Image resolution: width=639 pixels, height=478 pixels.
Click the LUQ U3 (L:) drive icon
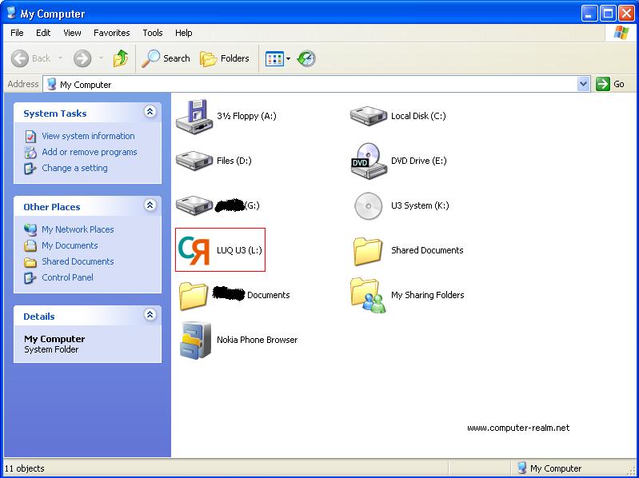194,250
